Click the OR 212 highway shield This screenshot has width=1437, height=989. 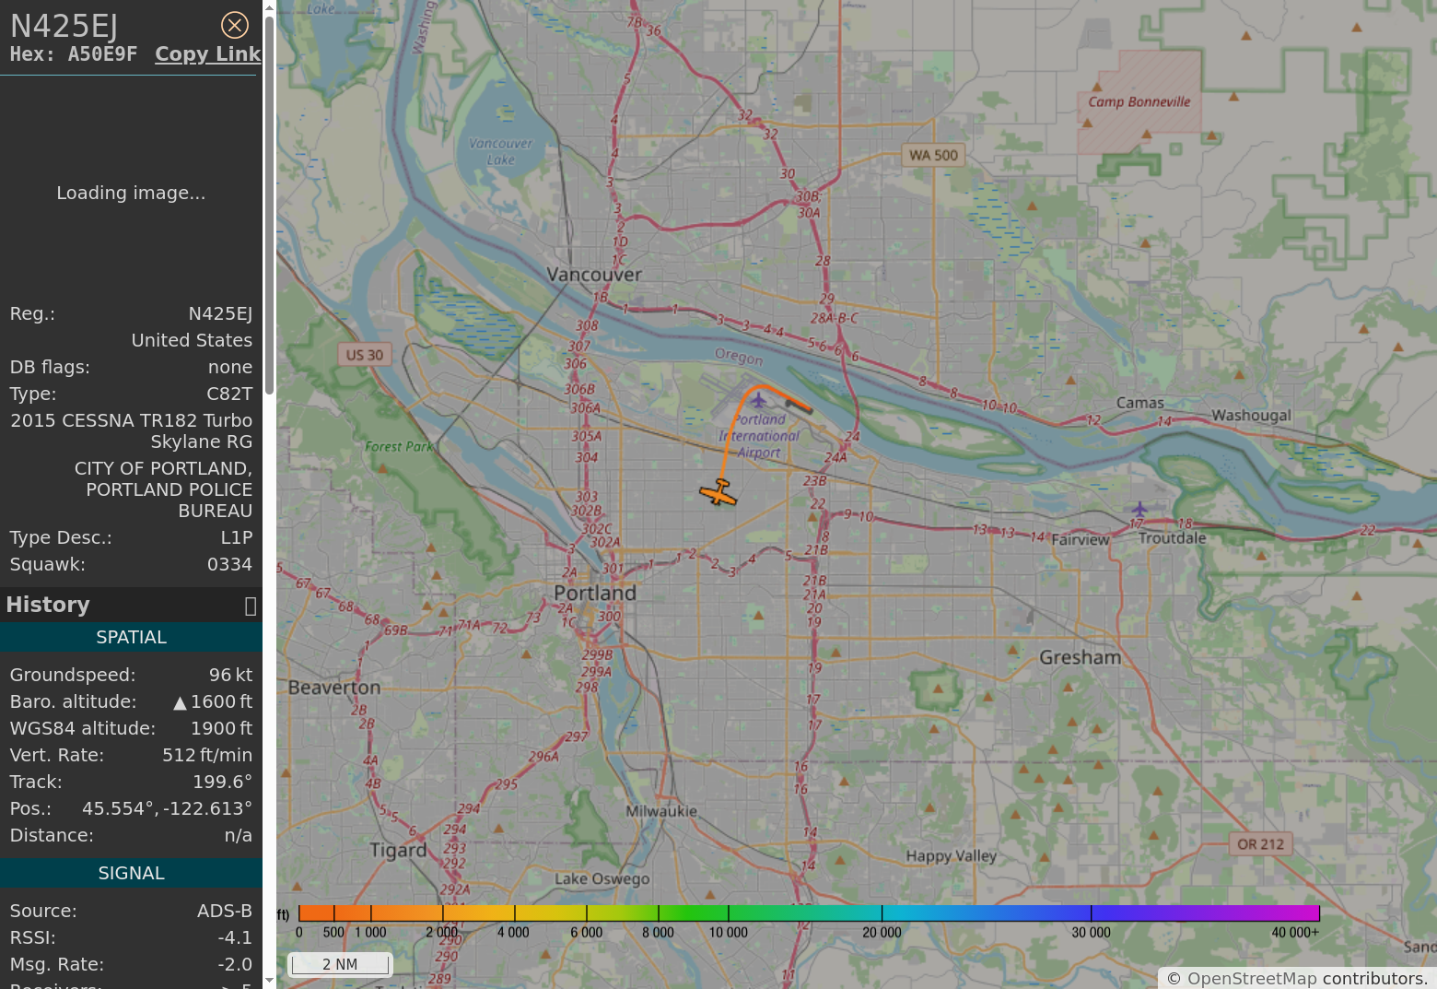pyautogui.click(x=1260, y=844)
